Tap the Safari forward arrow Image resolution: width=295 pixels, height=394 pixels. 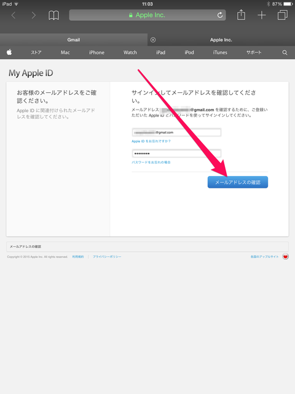(x=33, y=15)
